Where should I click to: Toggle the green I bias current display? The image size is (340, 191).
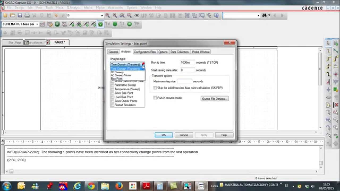[115, 24]
